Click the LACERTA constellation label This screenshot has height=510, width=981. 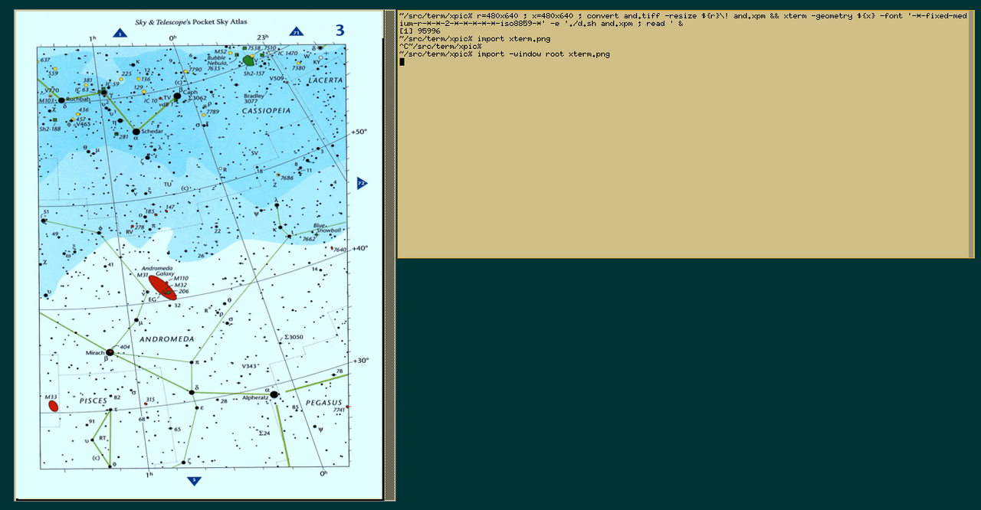point(326,80)
